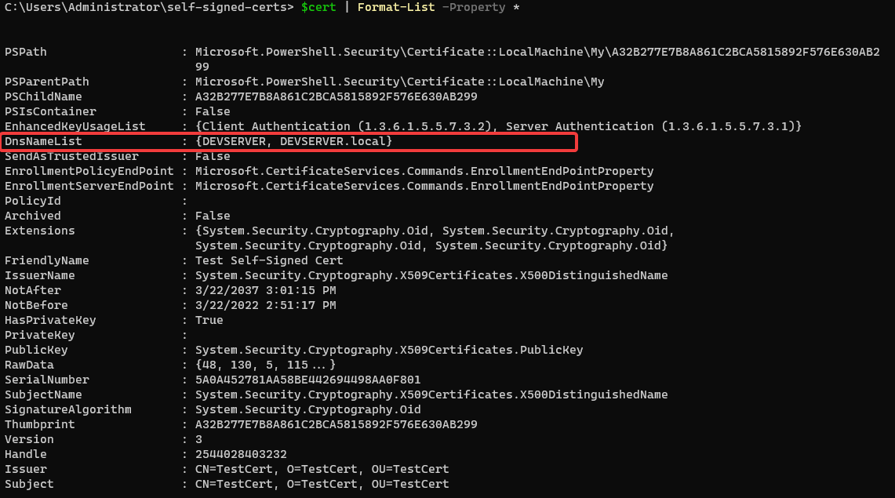Click the RawData byte array value
The image size is (895, 498).
(265, 365)
